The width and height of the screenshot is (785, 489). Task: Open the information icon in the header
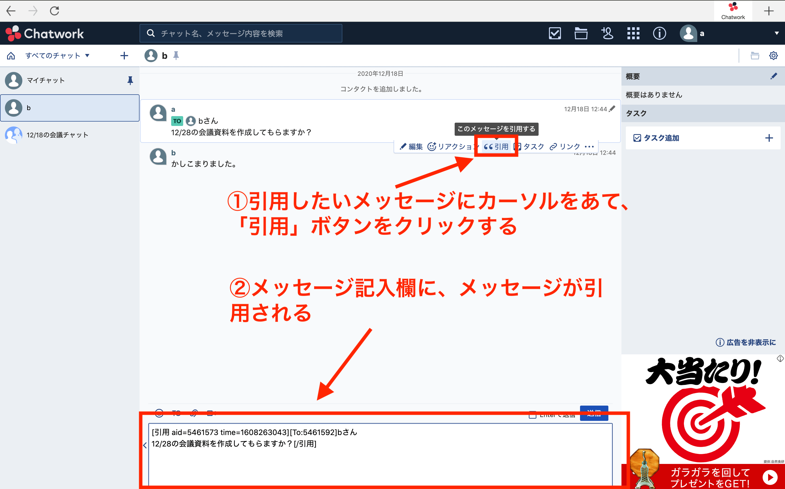click(x=660, y=33)
